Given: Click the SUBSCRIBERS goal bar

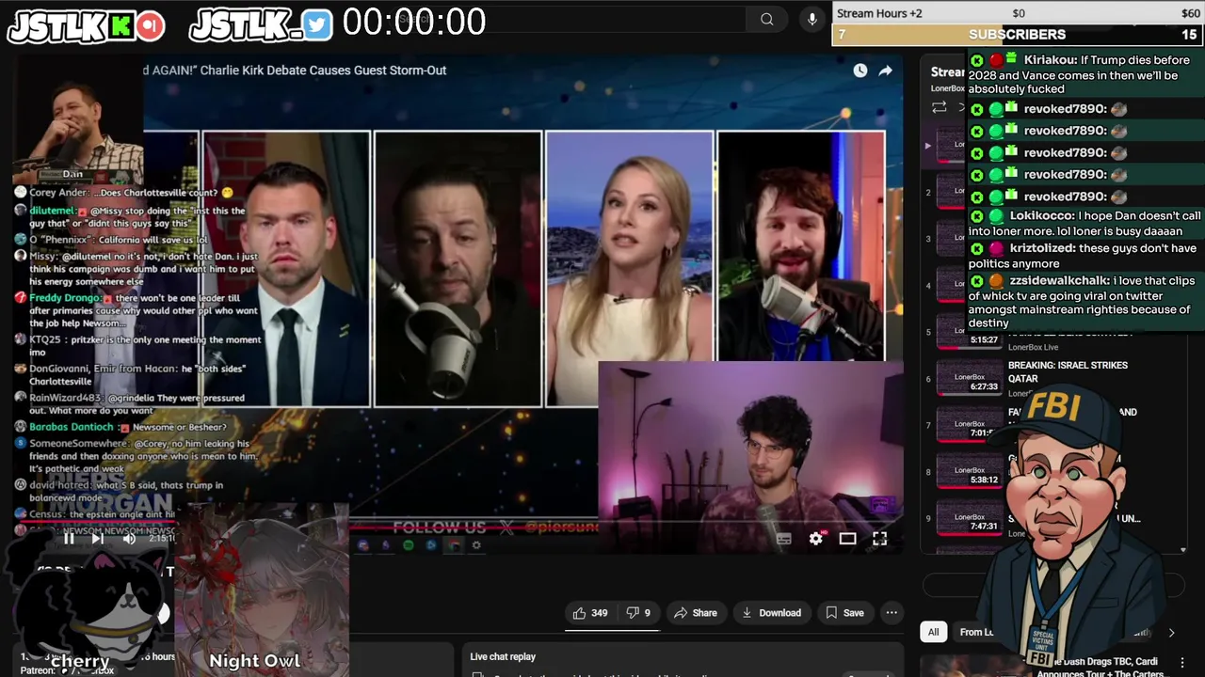Looking at the screenshot, I should pos(1018,35).
